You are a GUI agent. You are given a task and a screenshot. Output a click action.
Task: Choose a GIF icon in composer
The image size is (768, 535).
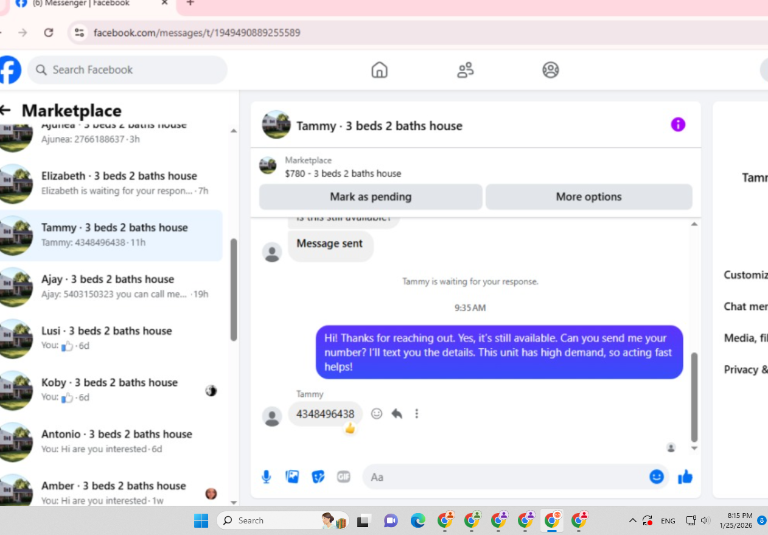(344, 477)
